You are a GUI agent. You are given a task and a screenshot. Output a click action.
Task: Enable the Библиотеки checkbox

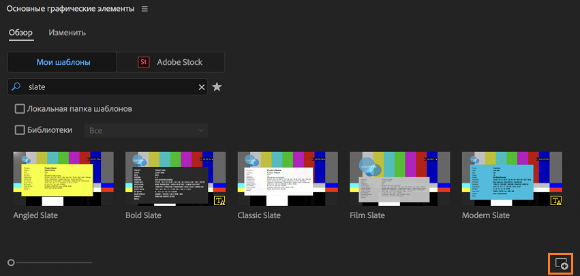pyautogui.click(x=19, y=130)
